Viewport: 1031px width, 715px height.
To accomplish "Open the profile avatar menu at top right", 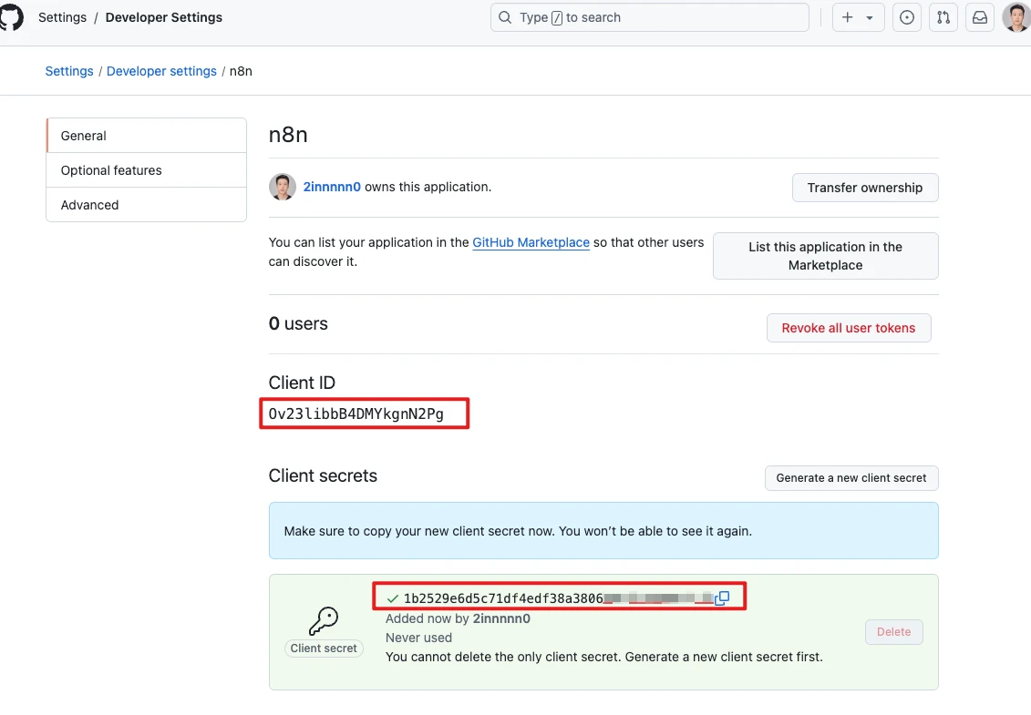I will click(1016, 17).
